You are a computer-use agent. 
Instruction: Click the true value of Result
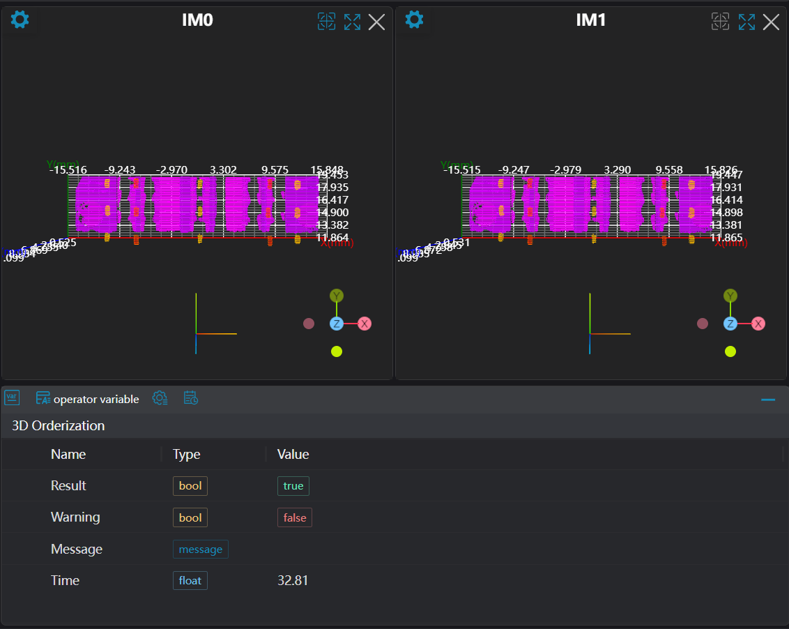click(x=293, y=486)
